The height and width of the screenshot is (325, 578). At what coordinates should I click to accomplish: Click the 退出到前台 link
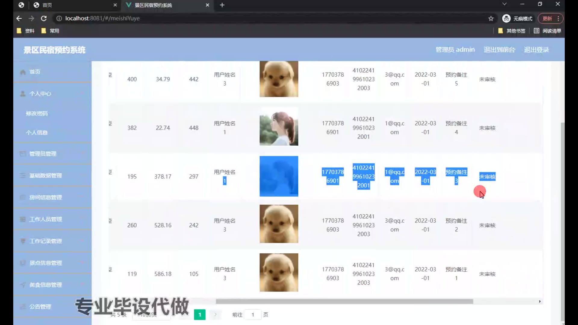pyautogui.click(x=499, y=50)
